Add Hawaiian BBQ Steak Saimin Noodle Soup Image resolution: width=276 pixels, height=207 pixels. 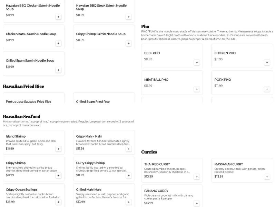pos(129,17)
